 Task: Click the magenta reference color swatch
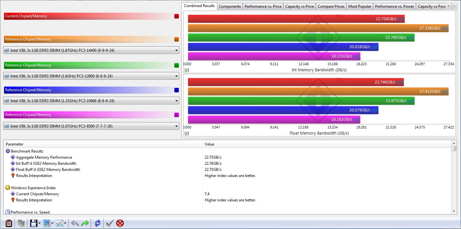[176, 115]
